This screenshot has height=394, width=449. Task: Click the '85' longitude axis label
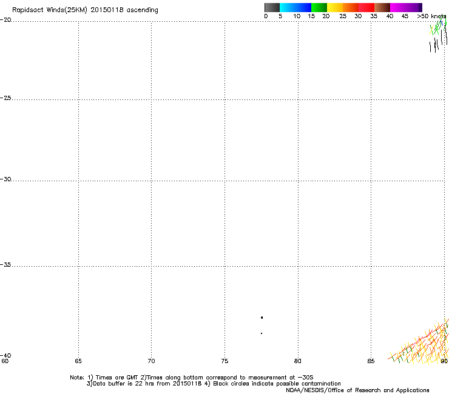371,361
